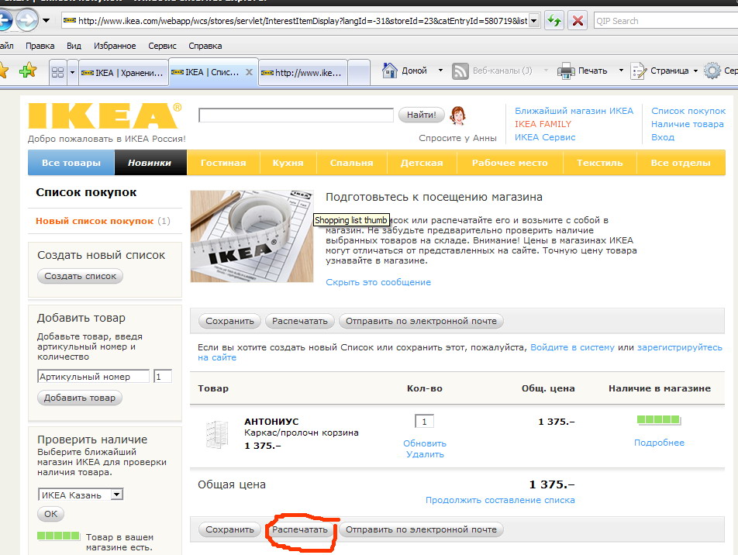Select the Кухня navigation tab

point(288,163)
